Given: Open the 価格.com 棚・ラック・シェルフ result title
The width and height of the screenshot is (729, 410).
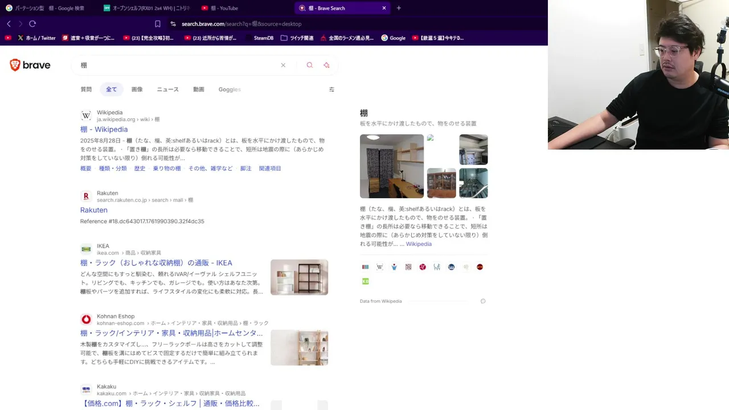Looking at the screenshot, I should pos(170,404).
